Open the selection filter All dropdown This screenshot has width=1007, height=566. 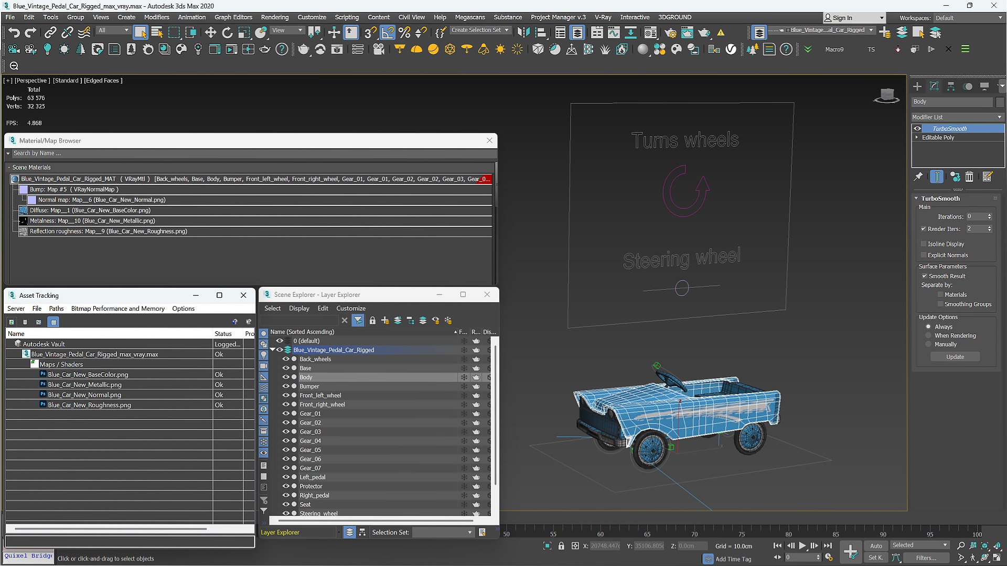[113, 30]
